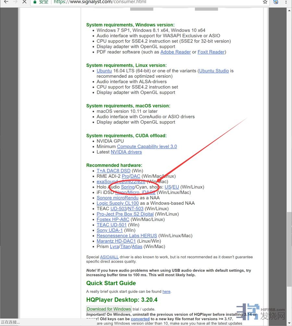Open quick start guide 'here' link
This screenshot has width=292, height=326.
coord(166,292)
